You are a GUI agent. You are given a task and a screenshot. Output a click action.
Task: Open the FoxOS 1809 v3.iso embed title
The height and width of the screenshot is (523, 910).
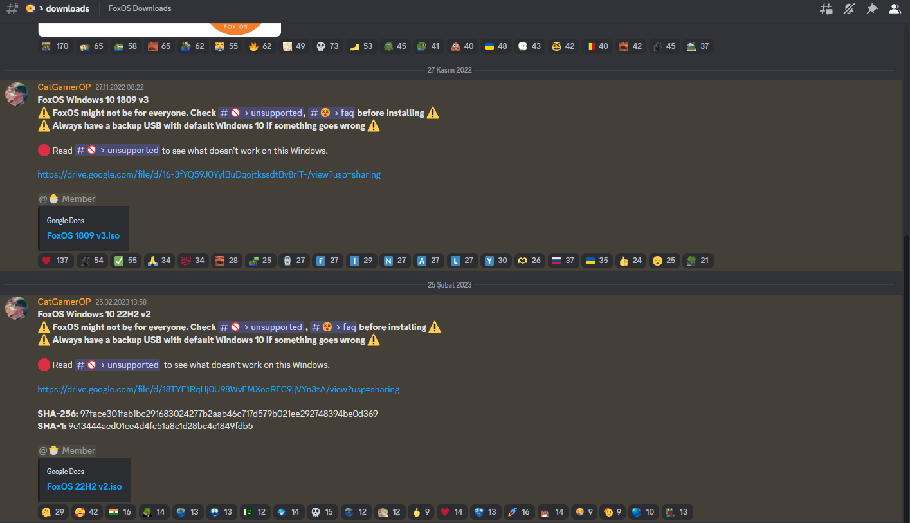[x=83, y=235]
